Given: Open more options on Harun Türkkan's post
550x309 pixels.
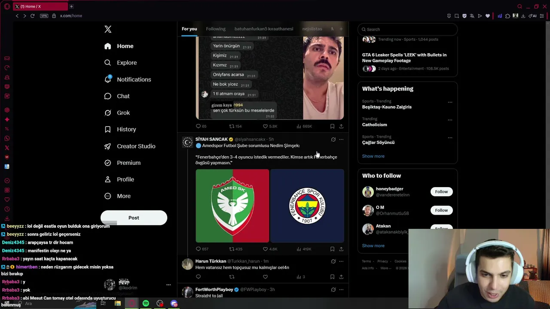Looking at the screenshot, I should point(341,261).
